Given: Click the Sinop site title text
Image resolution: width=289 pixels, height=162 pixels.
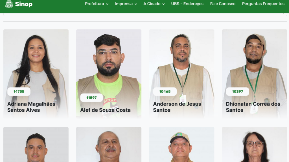Looking at the screenshot, I should [24, 4].
